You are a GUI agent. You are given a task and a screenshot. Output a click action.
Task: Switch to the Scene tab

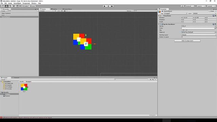[44, 9]
